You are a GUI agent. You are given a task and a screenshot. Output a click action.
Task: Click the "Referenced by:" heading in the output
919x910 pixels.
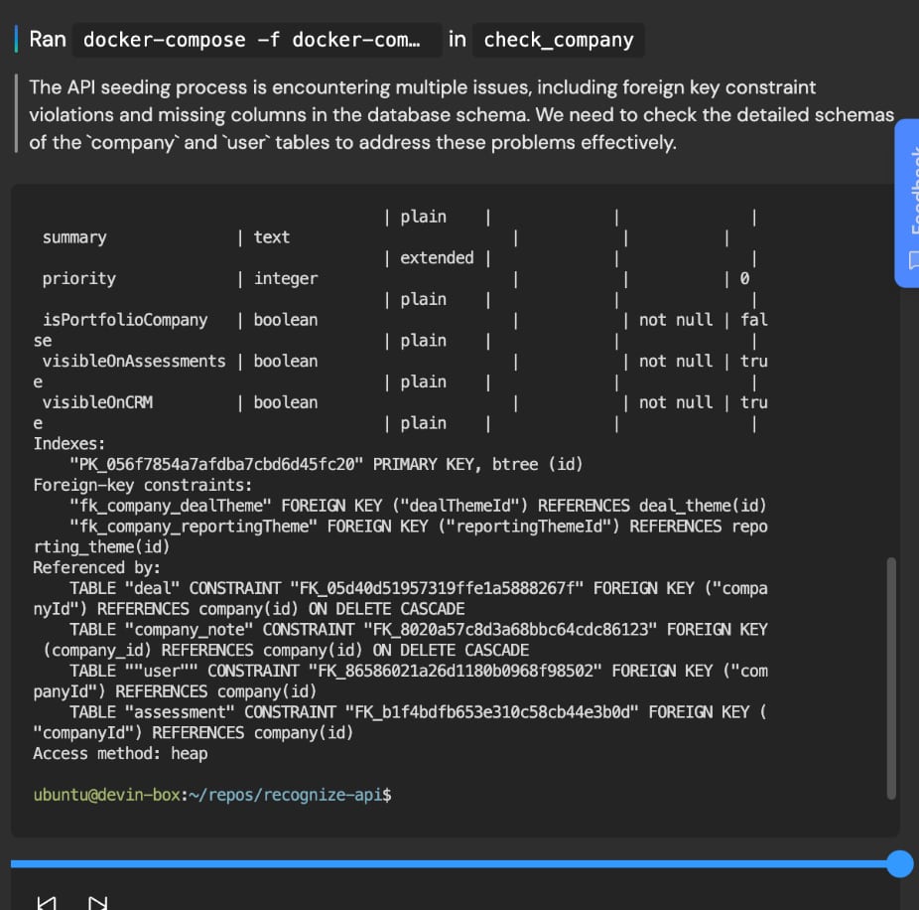point(96,567)
